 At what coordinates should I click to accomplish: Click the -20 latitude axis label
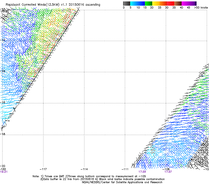click(x=3, y=166)
